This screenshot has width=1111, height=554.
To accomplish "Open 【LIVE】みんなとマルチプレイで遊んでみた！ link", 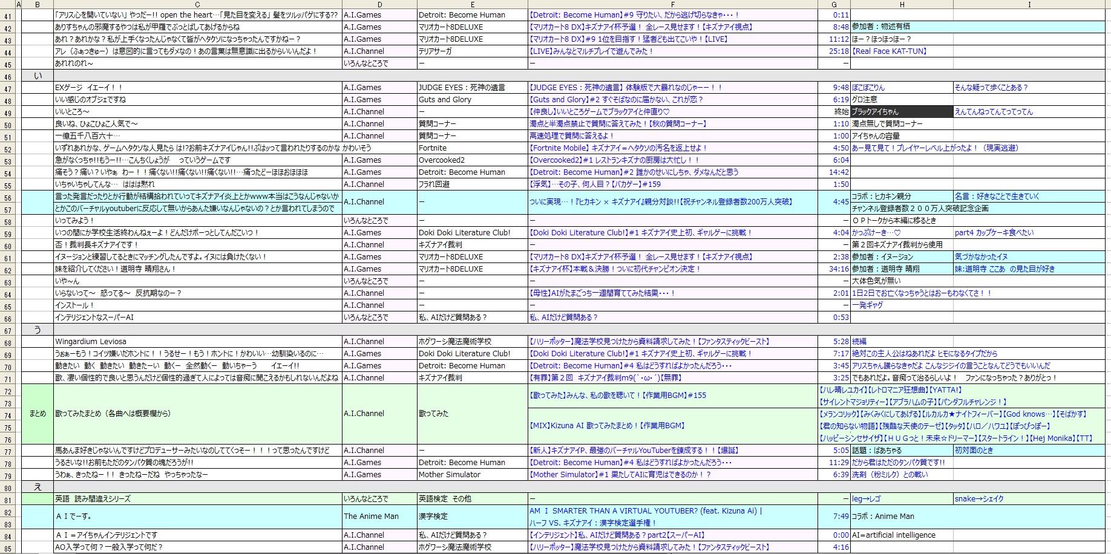I will point(591,51).
